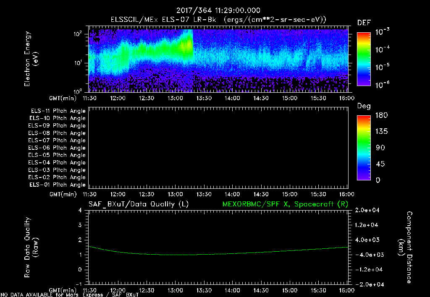Viewport: 430px width, 297px height.
Task: Click the green spacecraft position curve
Action: point(218,254)
